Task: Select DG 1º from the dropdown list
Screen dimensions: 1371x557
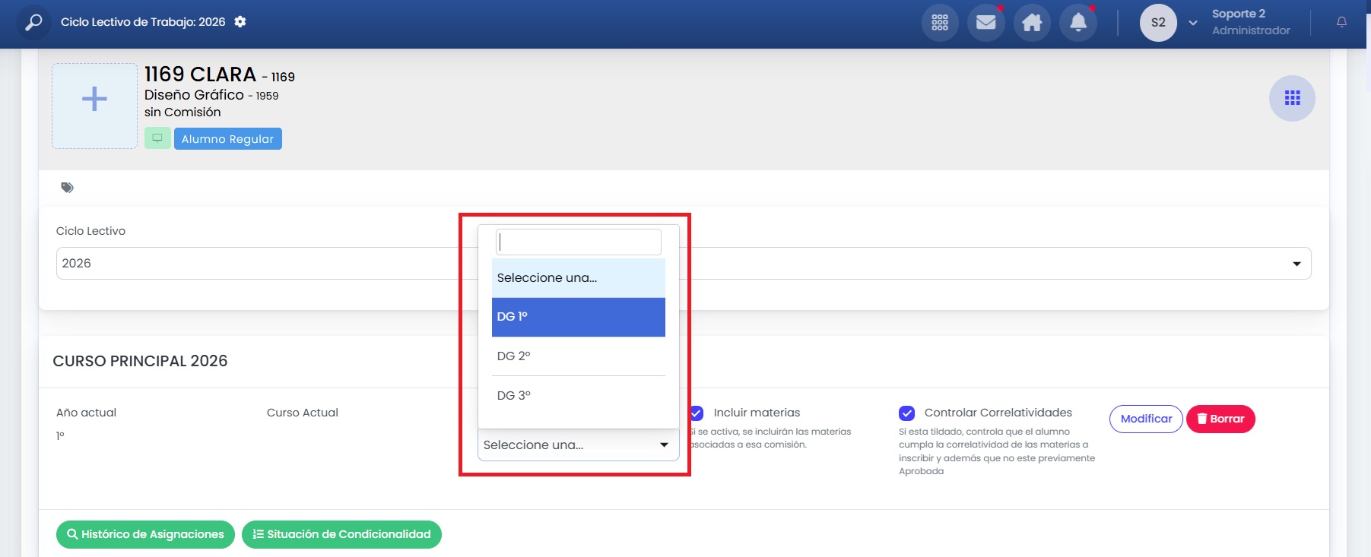Action: [x=579, y=317]
